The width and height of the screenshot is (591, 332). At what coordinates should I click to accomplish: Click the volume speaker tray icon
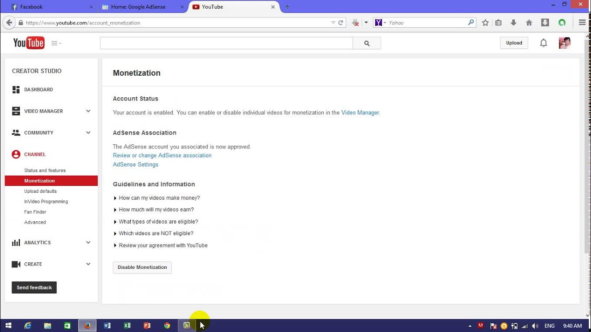point(535,326)
